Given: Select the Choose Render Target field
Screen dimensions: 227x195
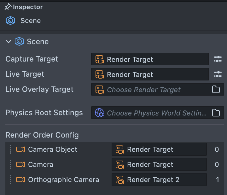Looking at the screenshot, I should [x=150, y=90].
